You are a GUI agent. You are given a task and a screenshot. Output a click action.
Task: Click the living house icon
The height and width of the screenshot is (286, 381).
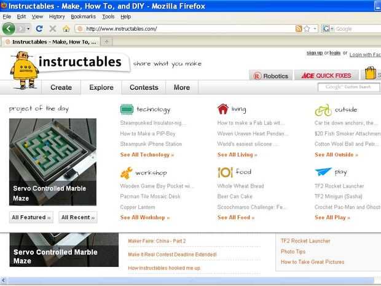tap(223, 109)
